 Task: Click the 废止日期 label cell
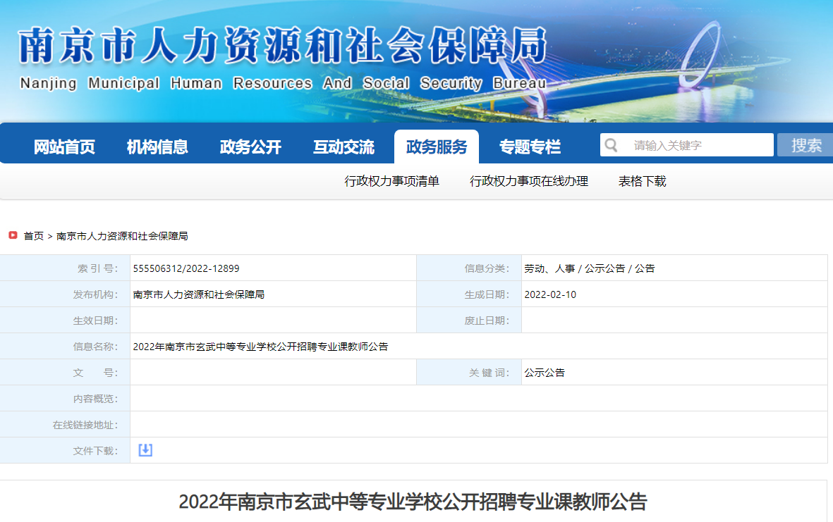[469, 321]
